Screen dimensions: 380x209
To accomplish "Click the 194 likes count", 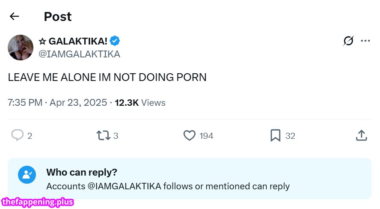I will click(206, 136).
